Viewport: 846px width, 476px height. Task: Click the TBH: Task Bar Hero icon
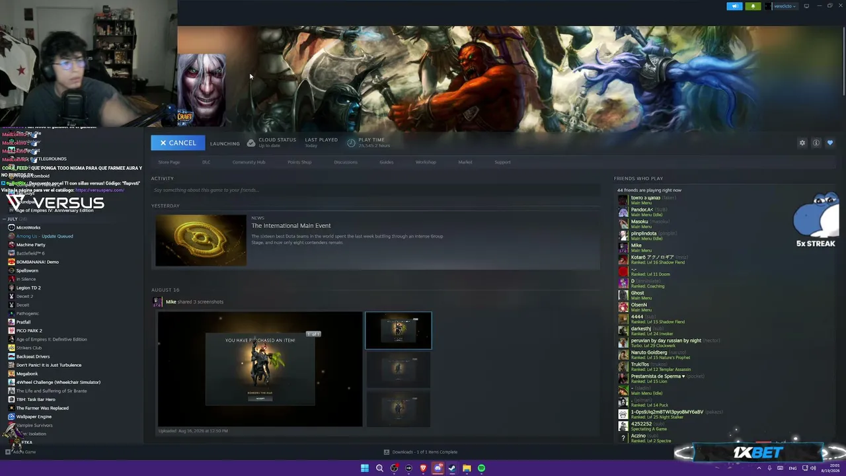(x=11, y=399)
